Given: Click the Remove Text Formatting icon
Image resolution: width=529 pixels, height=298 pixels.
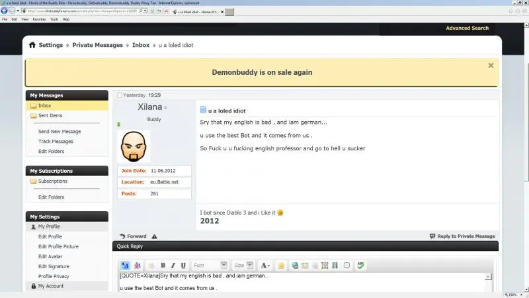Looking at the screenshot, I should click(x=138, y=266).
